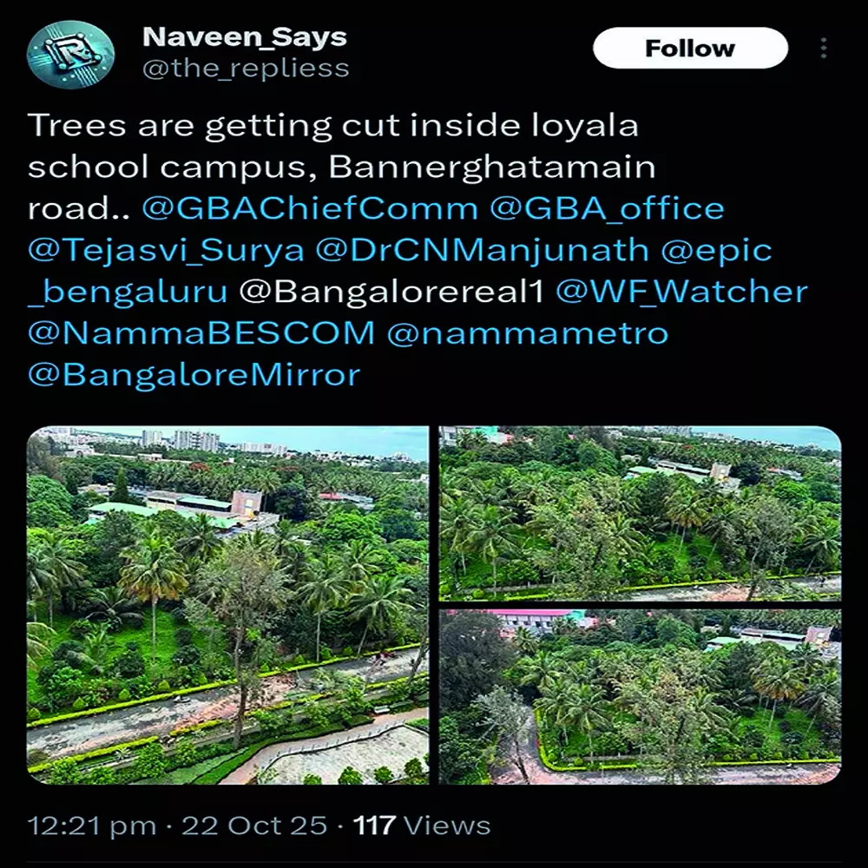The height and width of the screenshot is (868, 868).
Task: Open the @nammametro mention
Action: 528,333
